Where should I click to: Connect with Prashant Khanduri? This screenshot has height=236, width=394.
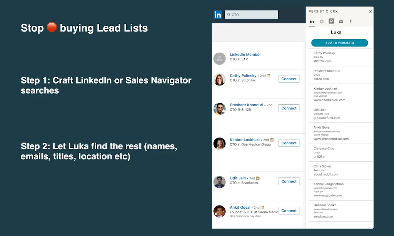click(x=289, y=108)
